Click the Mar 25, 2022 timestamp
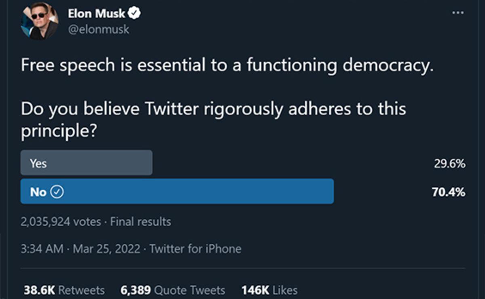Viewport: 485px width, 299px height. pos(106,249)
